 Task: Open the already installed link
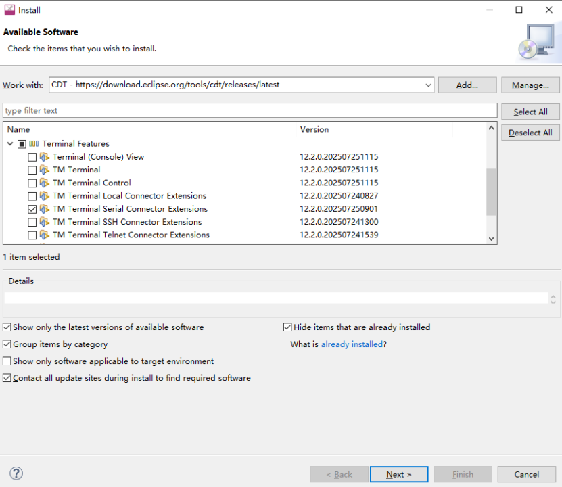[352, 344]
